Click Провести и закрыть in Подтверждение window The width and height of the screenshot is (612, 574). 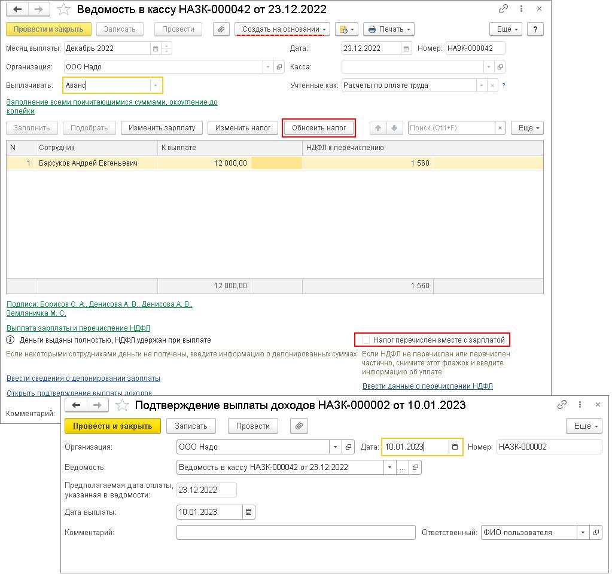click(112, 426)
